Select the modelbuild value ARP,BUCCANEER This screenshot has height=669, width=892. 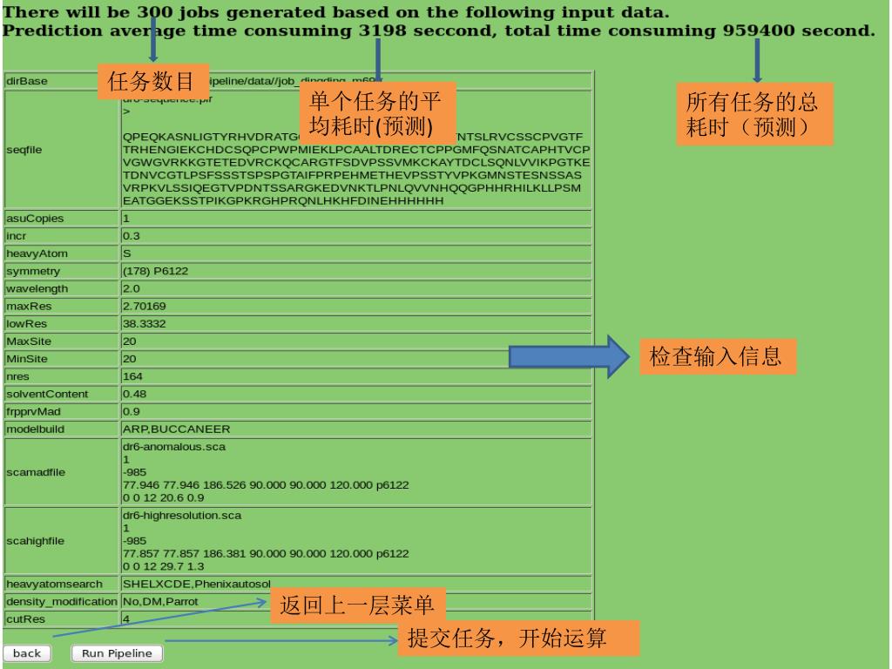[177, 429]
